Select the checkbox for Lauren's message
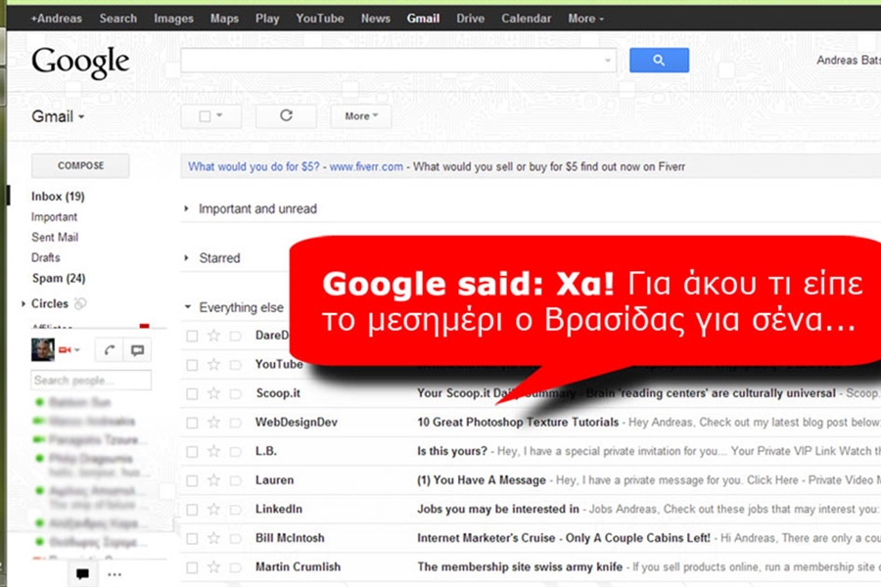The width and height of the screenshot is (881, 587). 192,480
